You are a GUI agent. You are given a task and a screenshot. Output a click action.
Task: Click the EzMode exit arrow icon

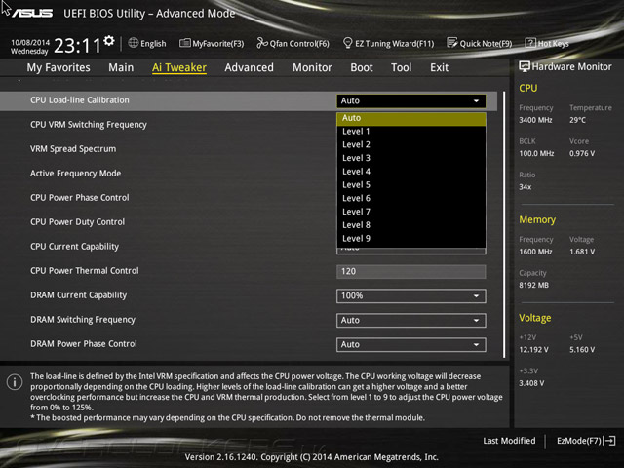pos(609,441)
